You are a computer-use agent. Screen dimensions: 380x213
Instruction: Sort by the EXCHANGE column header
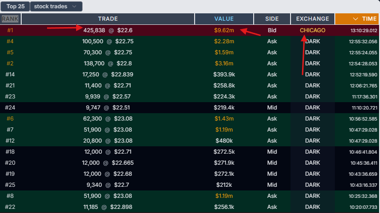click(313, 19)
